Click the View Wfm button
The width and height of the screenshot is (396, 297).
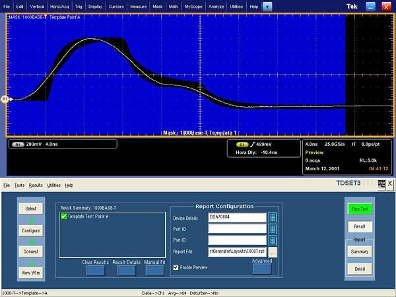click(31, 273)
